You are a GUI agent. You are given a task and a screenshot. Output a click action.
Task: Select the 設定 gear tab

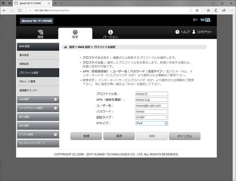click(x=75, y=34)
